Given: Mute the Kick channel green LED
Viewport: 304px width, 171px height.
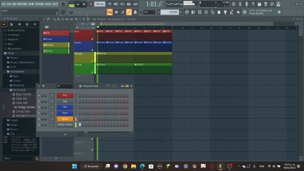Looking at the screenshot, I should [39, 95].
